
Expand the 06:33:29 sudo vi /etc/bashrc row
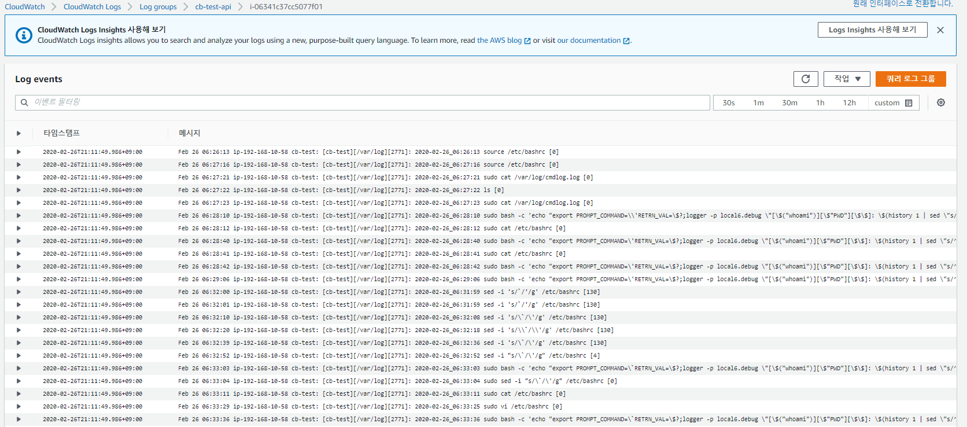pos(19,407)
